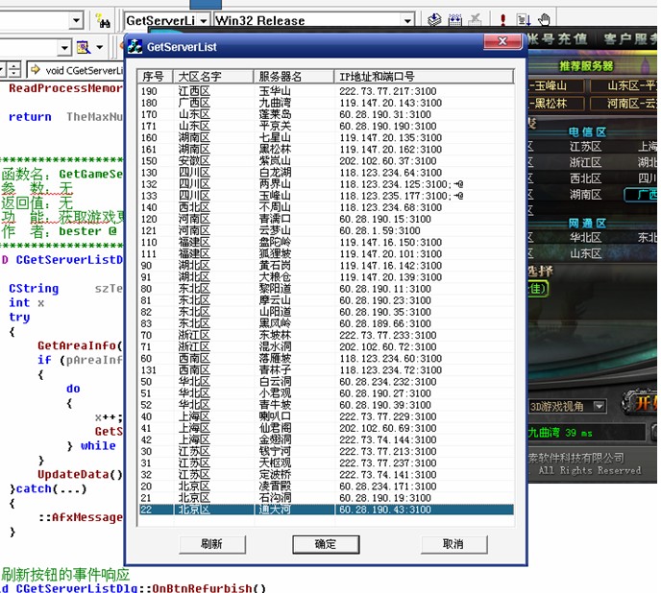Viewport: 661px width, 593px height.
Task: Select the row 140 西北区 不周山
Action: point(326,207)
